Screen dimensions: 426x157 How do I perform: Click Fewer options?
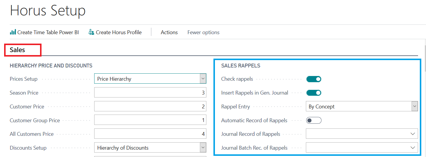pyautogui.click(x=203, y=32)
